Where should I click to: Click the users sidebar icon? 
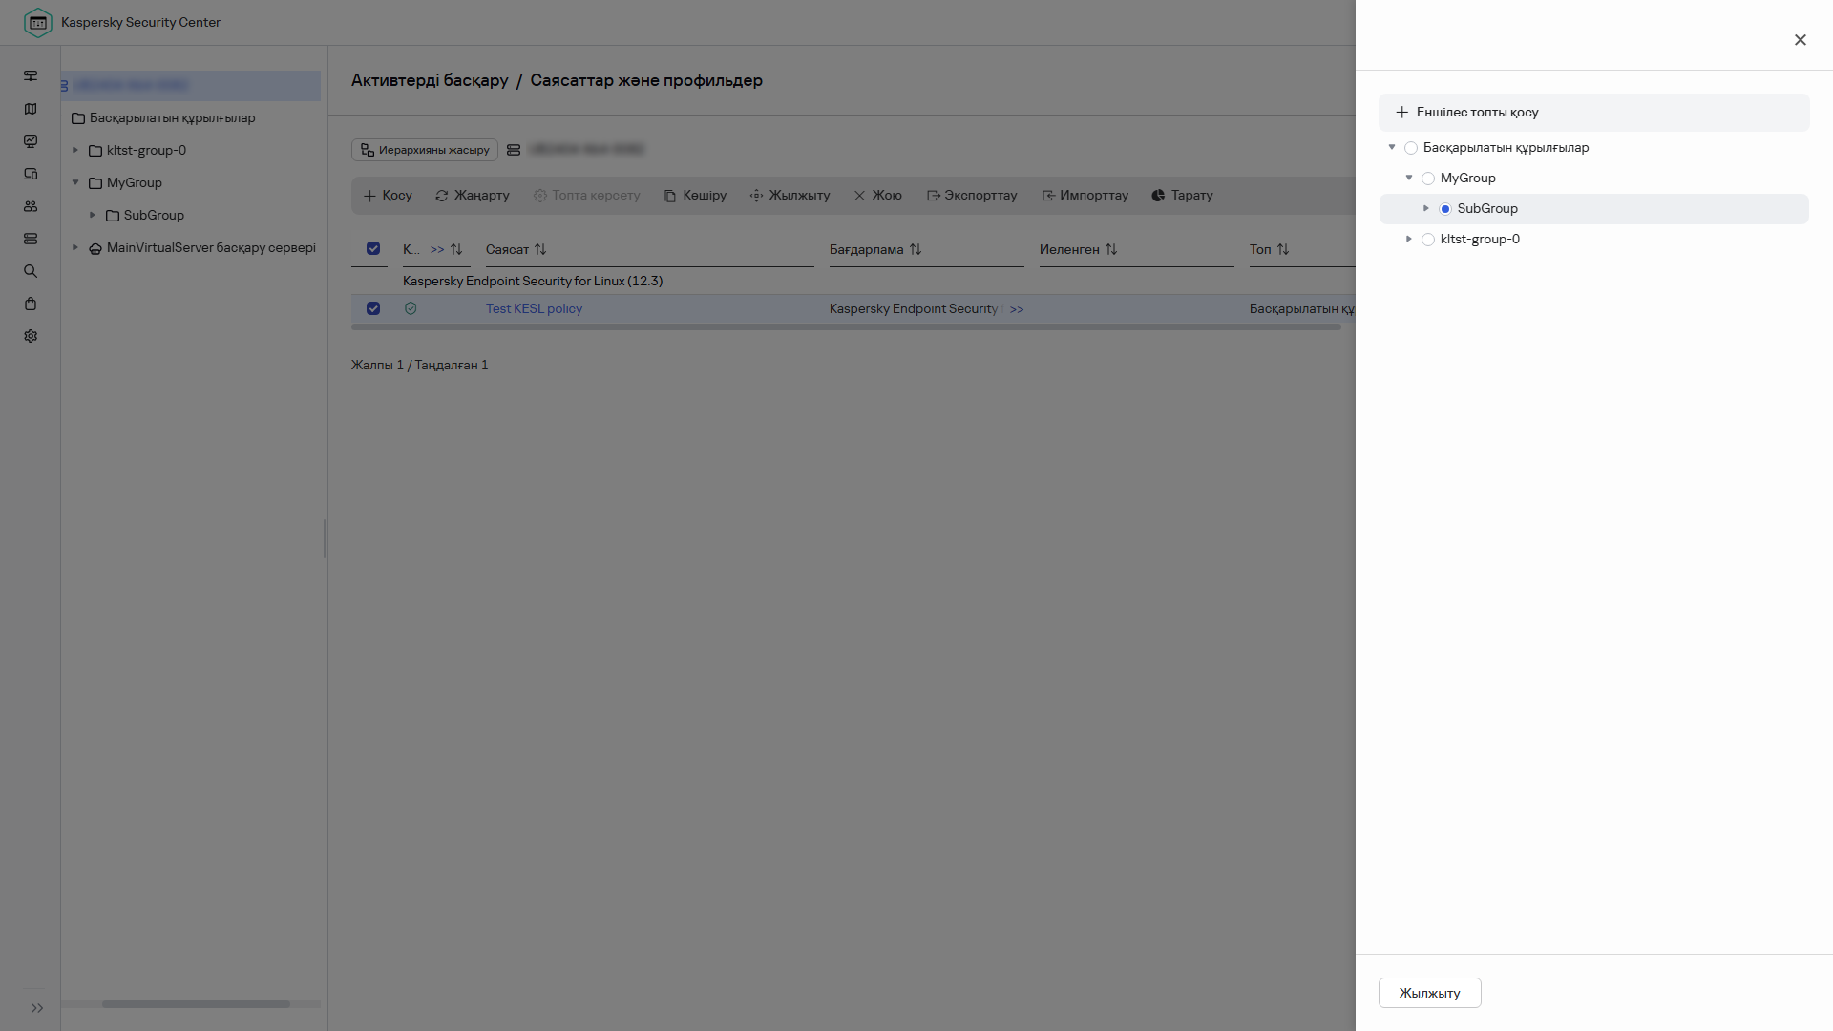click(31, 206)
